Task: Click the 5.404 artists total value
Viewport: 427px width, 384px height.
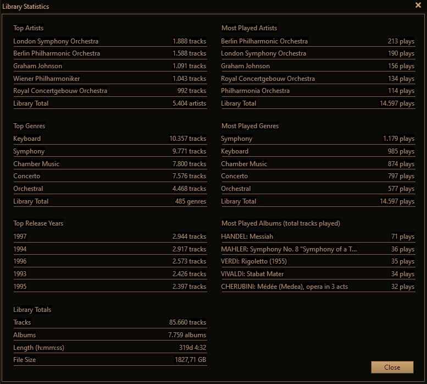Action: [189, 103]
